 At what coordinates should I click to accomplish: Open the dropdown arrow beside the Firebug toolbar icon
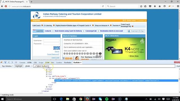[x=173, y=6]
